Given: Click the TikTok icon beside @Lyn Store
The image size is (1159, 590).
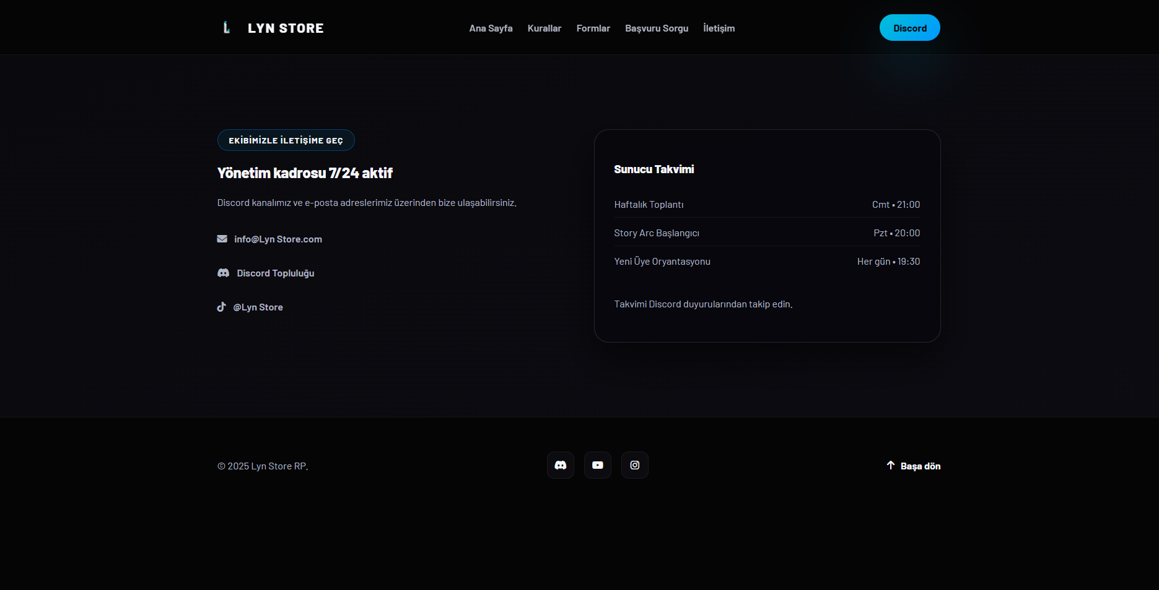Looking at the screenshot, I should (x=221, y=307).
